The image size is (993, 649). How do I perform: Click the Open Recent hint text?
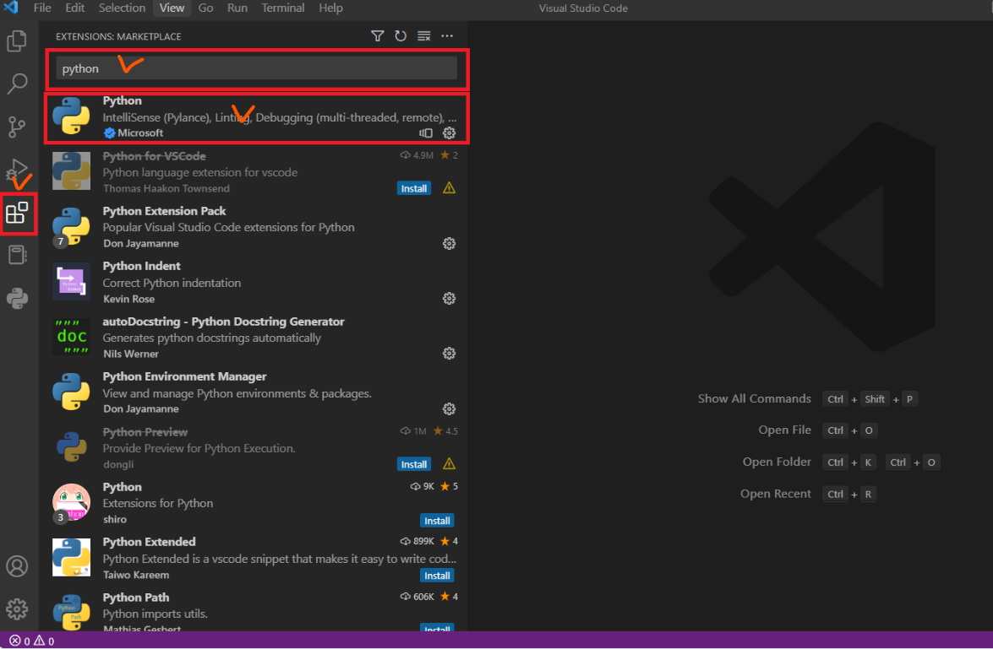775,494
